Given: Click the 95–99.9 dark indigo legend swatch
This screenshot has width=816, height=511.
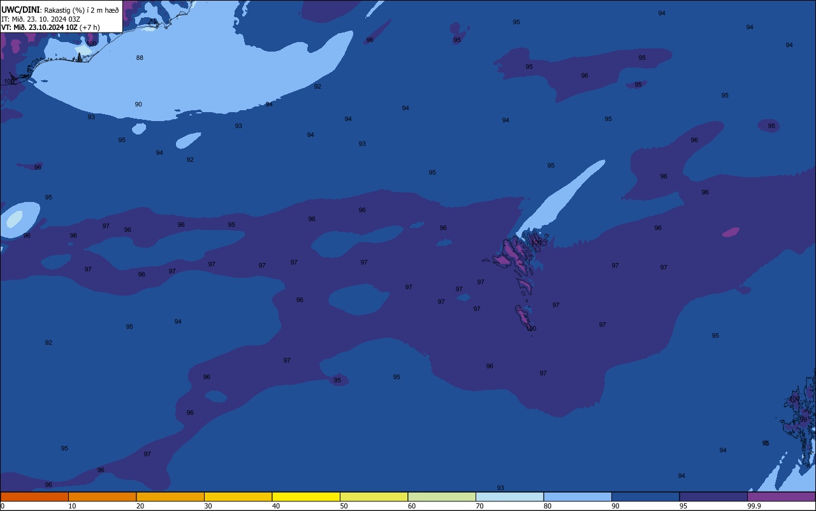Looking at the screenshot, I should tap(713, 496).
